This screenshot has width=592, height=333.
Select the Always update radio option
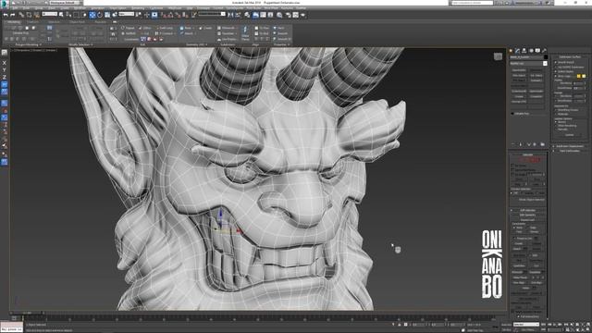pos(555,121)
